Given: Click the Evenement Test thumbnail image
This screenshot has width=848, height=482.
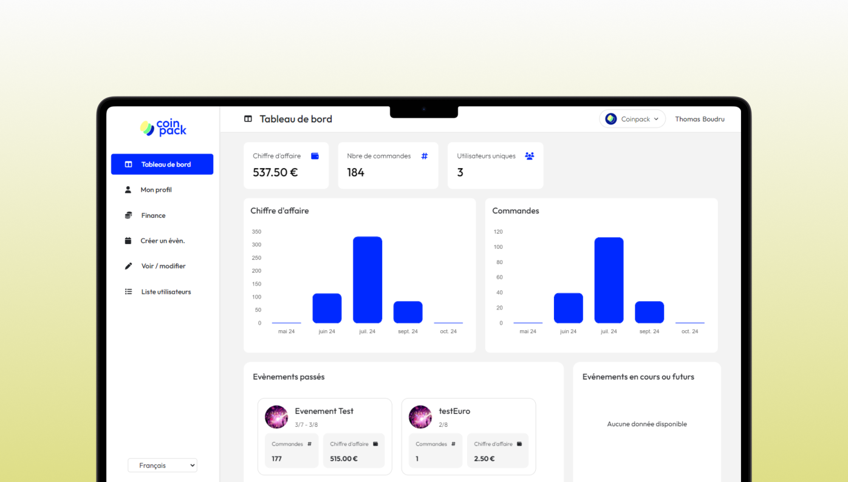Looking at the screenshot, I should [276, 417].
